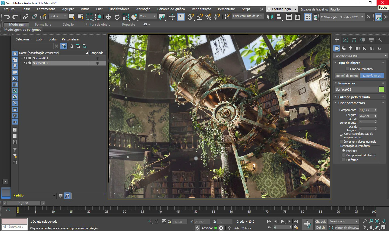Open the Todos selection filter dropdown

click(x=58, y=16)
